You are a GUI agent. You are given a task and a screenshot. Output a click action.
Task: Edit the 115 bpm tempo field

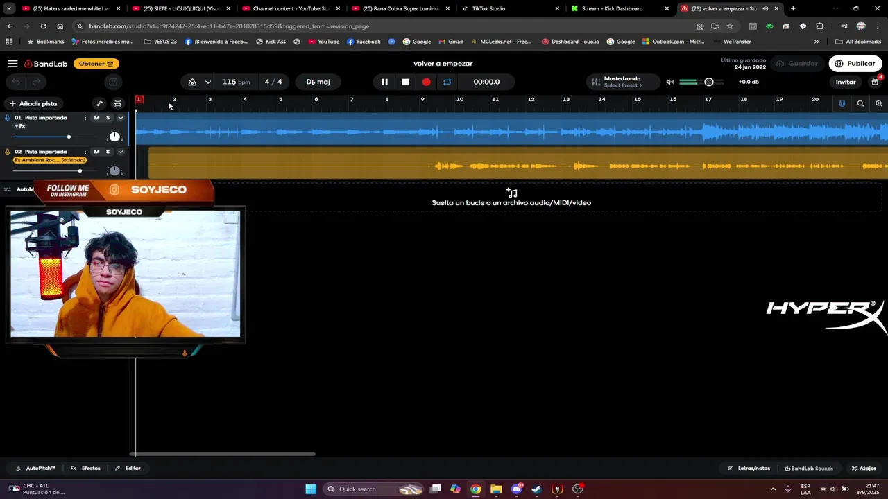tap(236, 82)
